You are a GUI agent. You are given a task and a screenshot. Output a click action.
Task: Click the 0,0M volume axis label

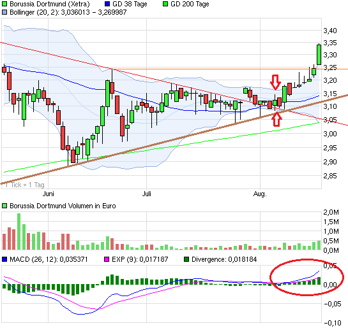pos(331,250)
